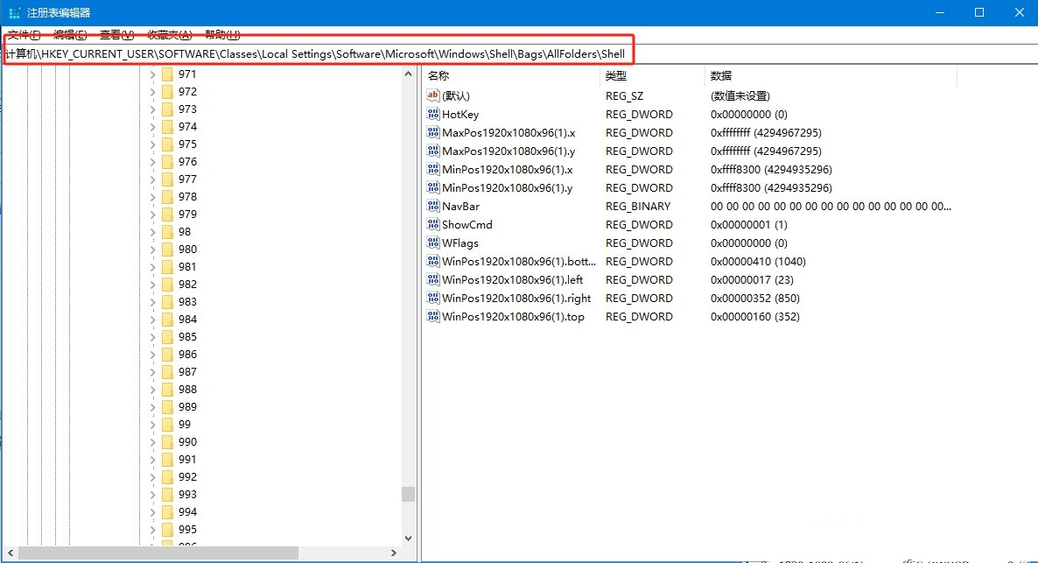1038x563 pixels.
Task: Expand the registry key 986
Action: tap(151, 354)
